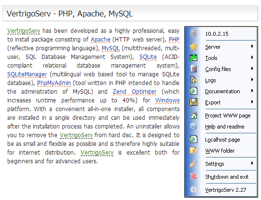The image size is (261, 200).
Task: Open the Localhost page menu entry
Action: [x=222, y=140]
